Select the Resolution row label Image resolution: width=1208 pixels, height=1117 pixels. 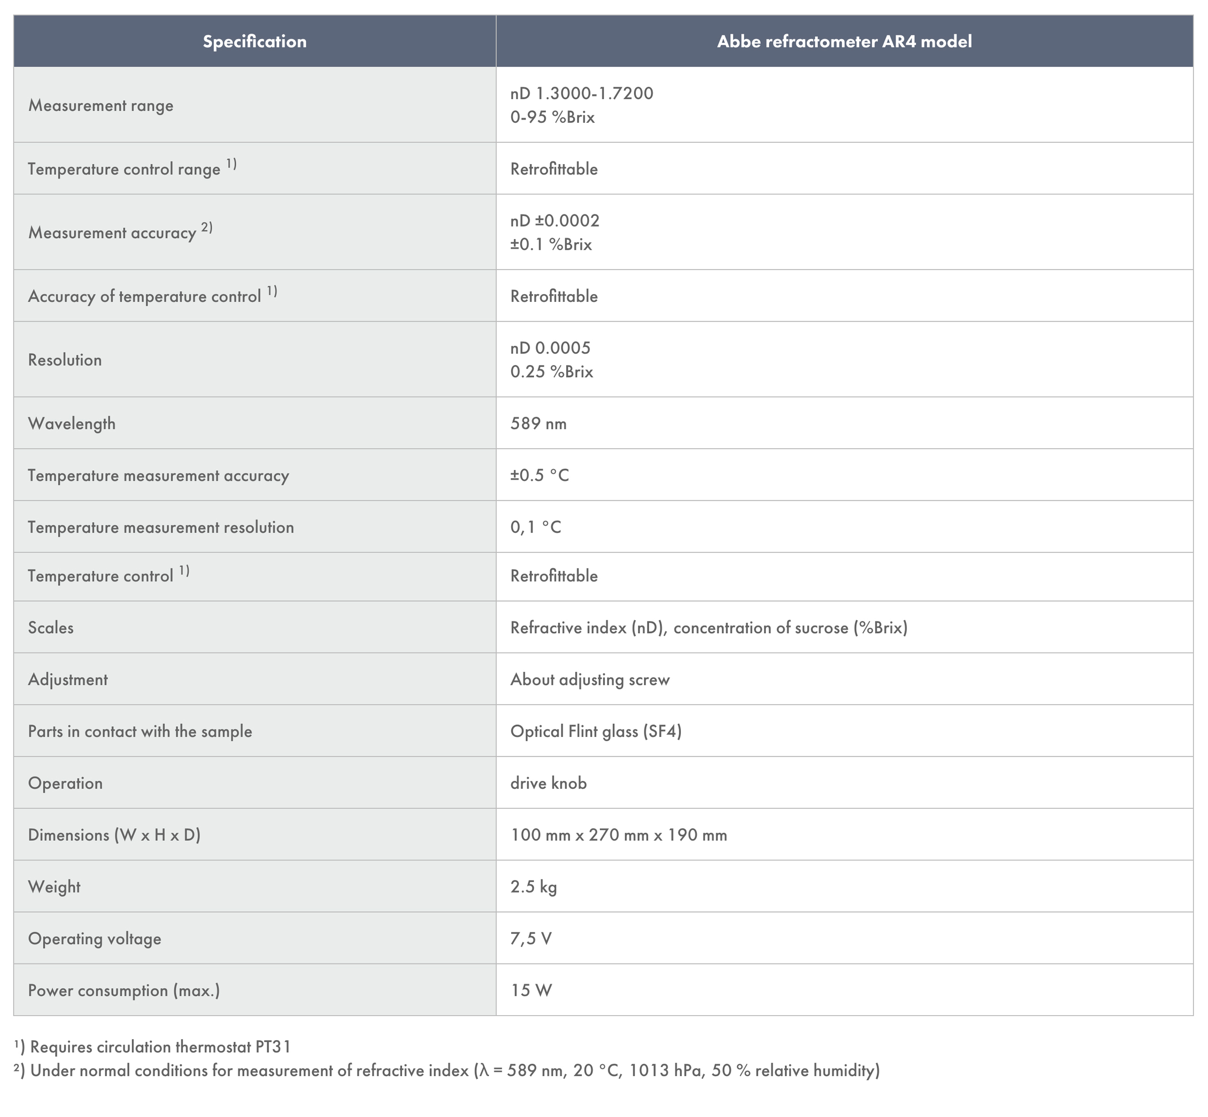[x=65, y=360]
